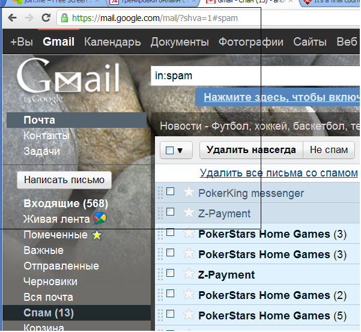The image size is (361, 332).
Task: Open the Важные folder
Action: (43, 250)
